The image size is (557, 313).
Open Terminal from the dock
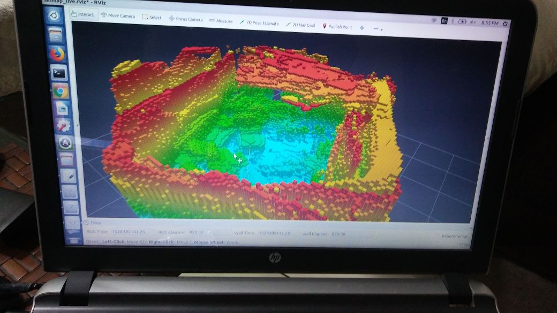pyautogui.click(x=59, y=73)
